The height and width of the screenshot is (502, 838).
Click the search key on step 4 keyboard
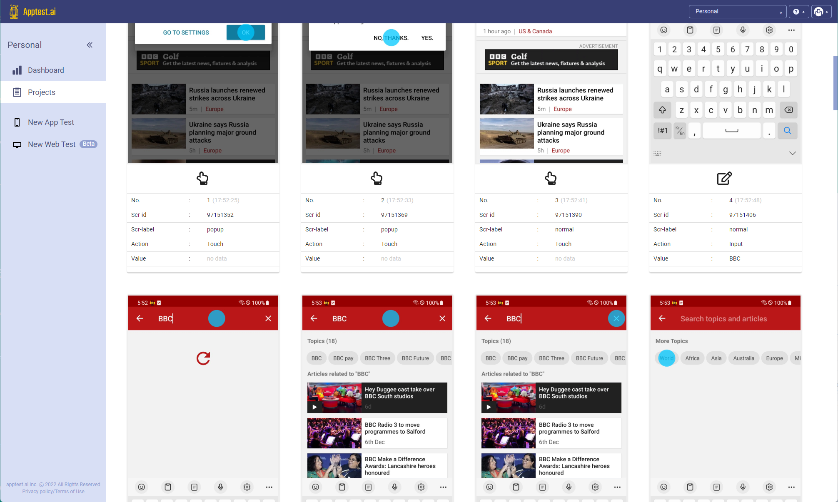tap(787, 131)
